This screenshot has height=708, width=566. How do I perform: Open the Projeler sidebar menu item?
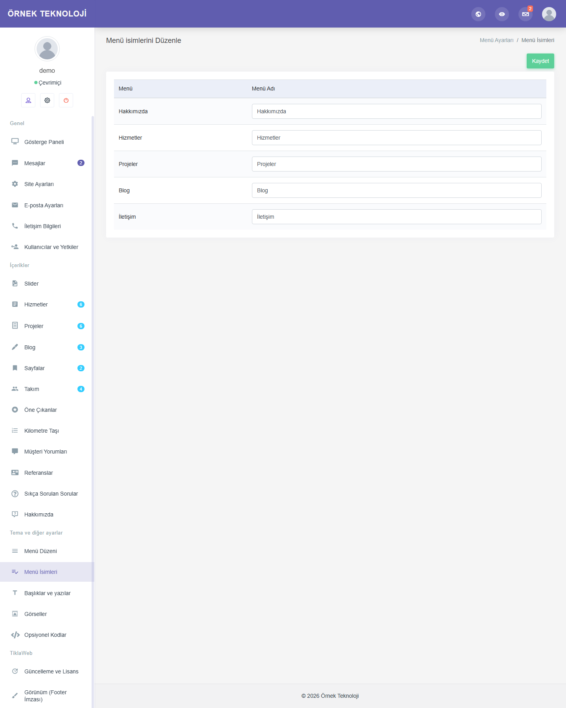click(47, 326)
